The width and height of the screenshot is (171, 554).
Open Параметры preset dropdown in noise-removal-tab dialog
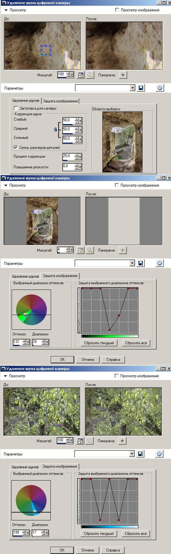click(132, 88)
